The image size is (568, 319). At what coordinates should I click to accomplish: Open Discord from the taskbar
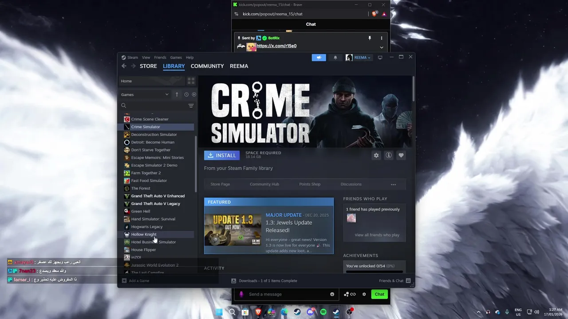pos(310,312)
